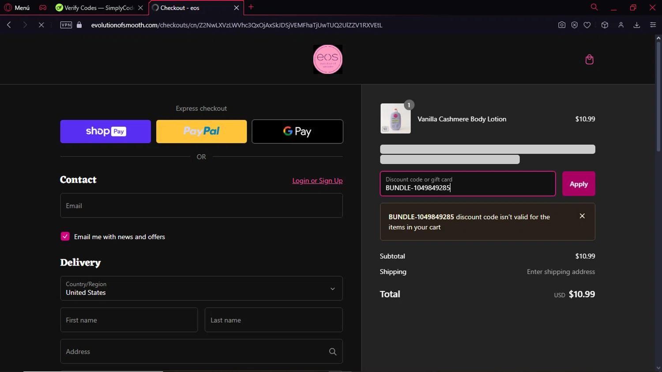Close the Checkout - eos tab
The height and width of the screenshot is (372, 662).
pos(237,8)
